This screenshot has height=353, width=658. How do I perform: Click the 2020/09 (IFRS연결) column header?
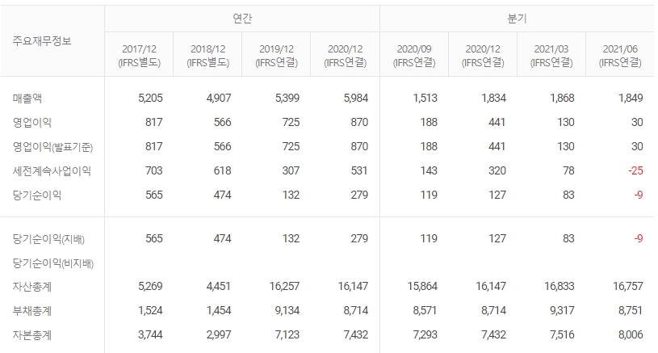[x=414, y=56]
